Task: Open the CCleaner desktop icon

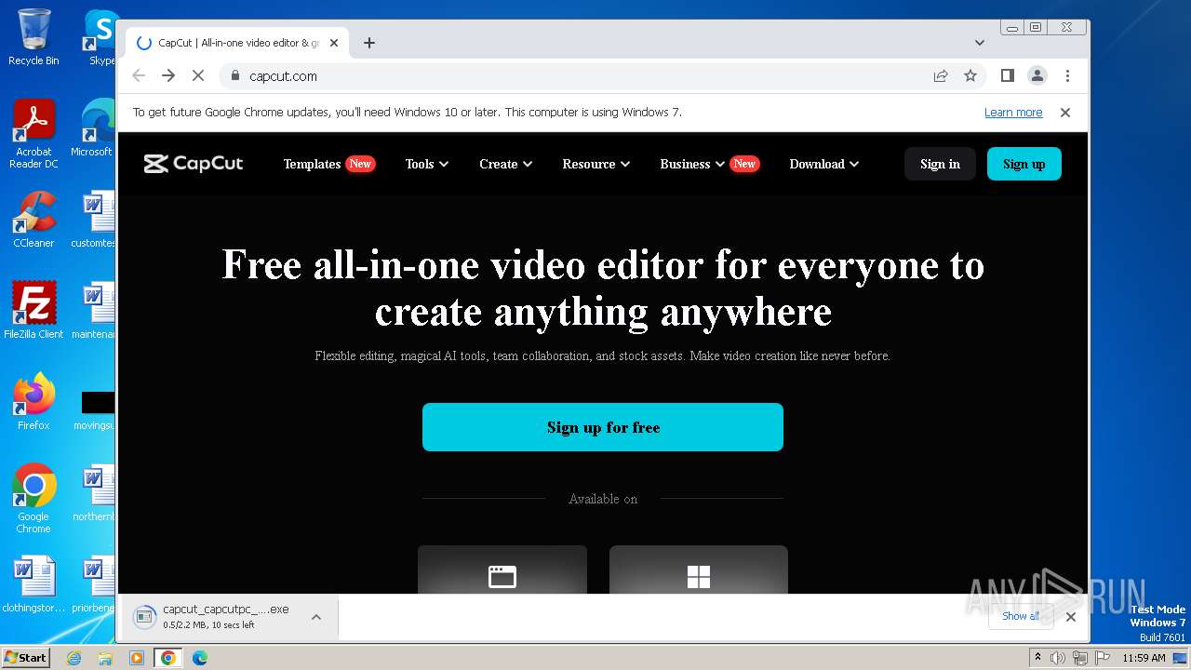Action: pos(33,220)
